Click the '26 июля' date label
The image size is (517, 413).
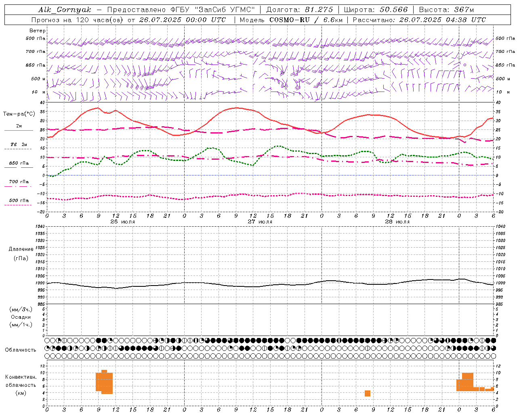(x=123, y=221)
